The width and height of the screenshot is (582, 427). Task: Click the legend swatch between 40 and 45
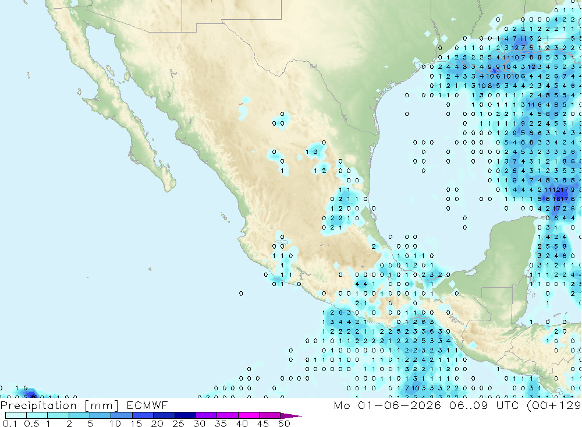click(249, 415)
